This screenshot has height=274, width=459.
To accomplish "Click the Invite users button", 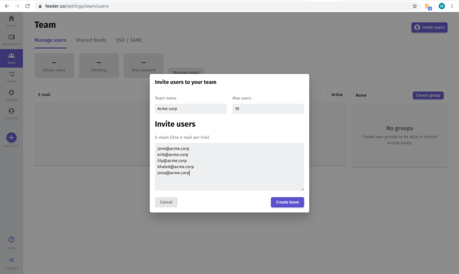I will [429, 27].
